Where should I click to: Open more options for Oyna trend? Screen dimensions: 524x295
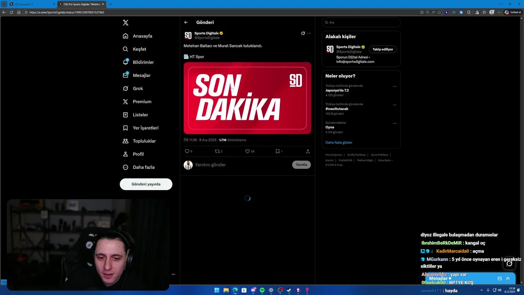point(395,123)
